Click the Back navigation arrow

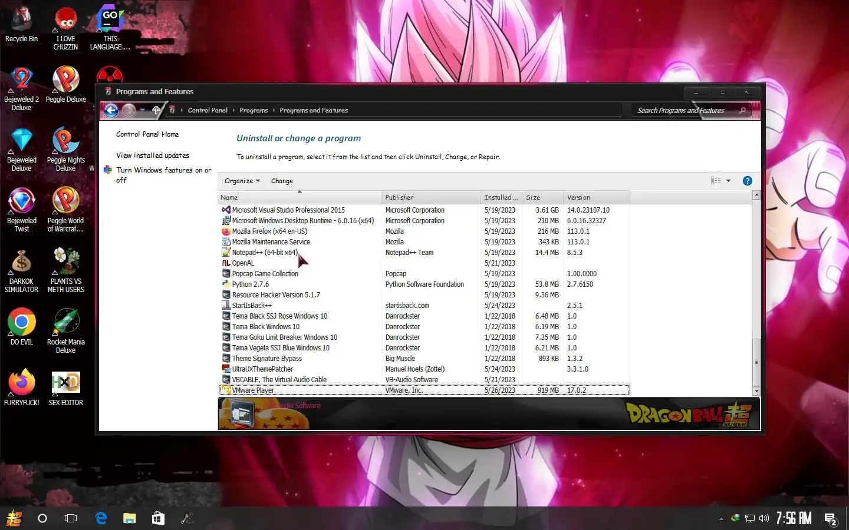[111, 110]
